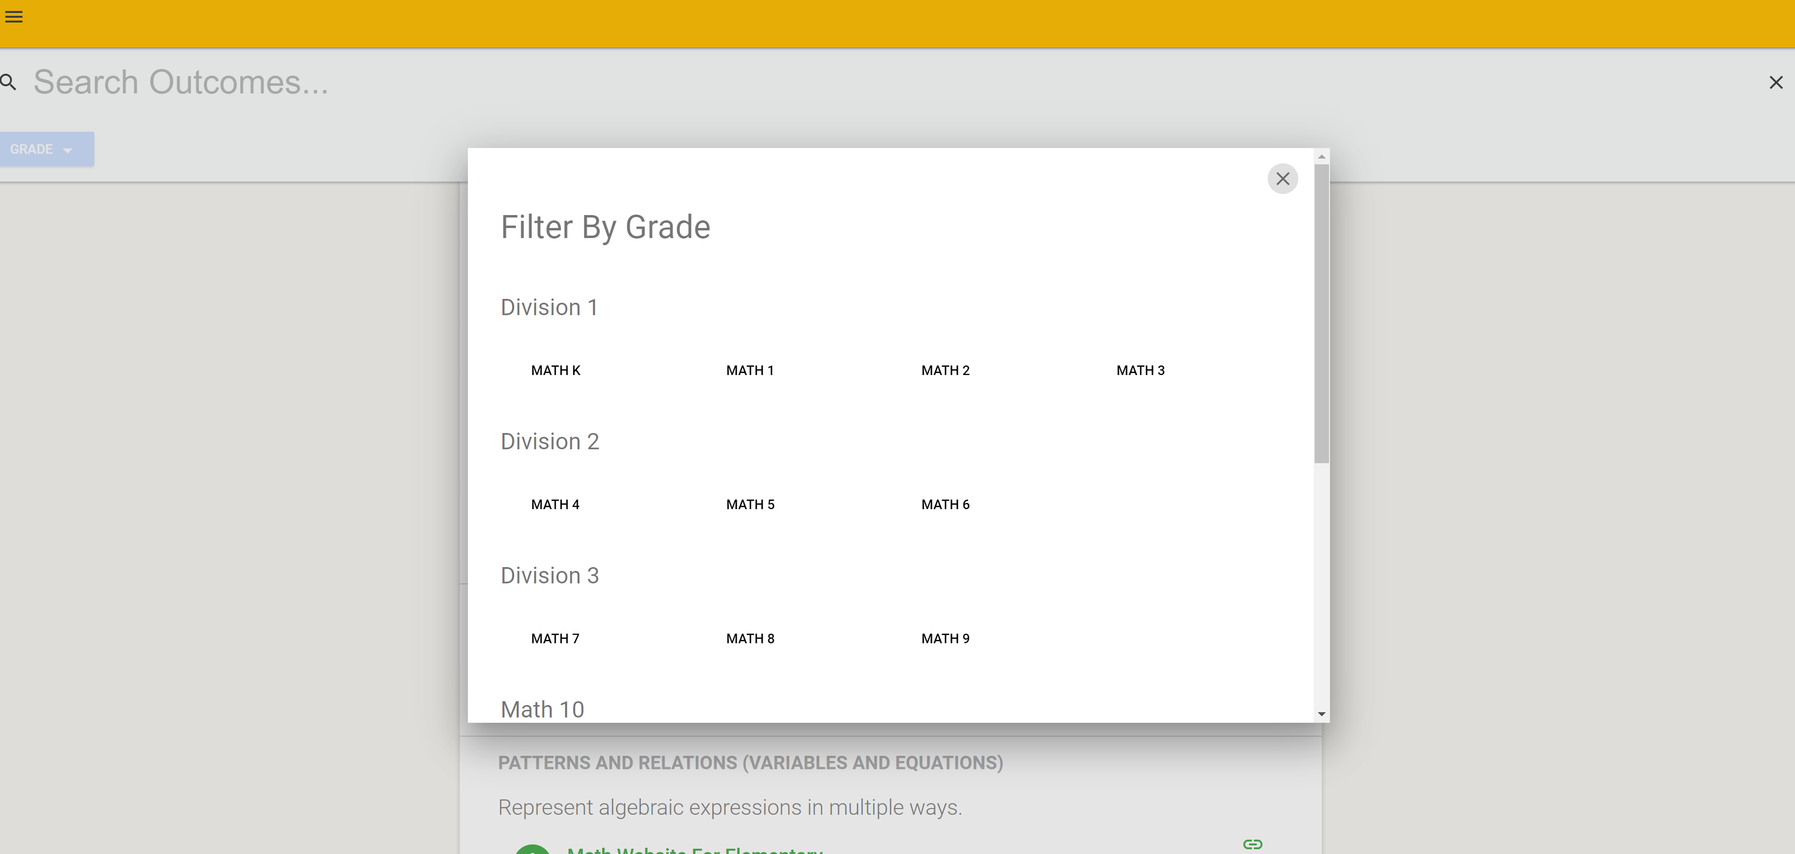Choose MATH 7 in Division 3

click(555, 638)
